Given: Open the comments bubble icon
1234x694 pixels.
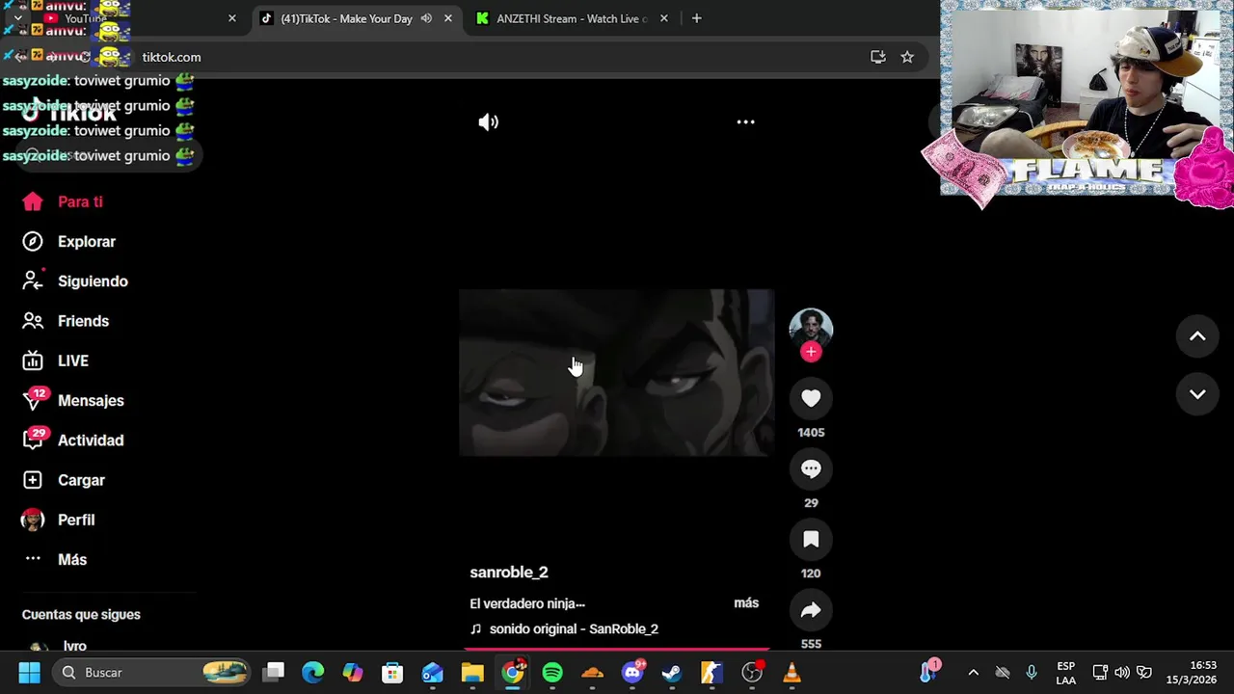Looking at the screenshot, I should pyautogui.click(x=811, y=468).
